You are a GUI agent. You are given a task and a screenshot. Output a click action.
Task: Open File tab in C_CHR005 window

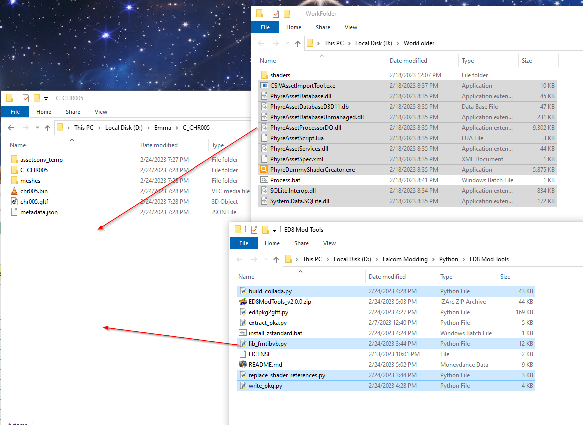(15, 112)
